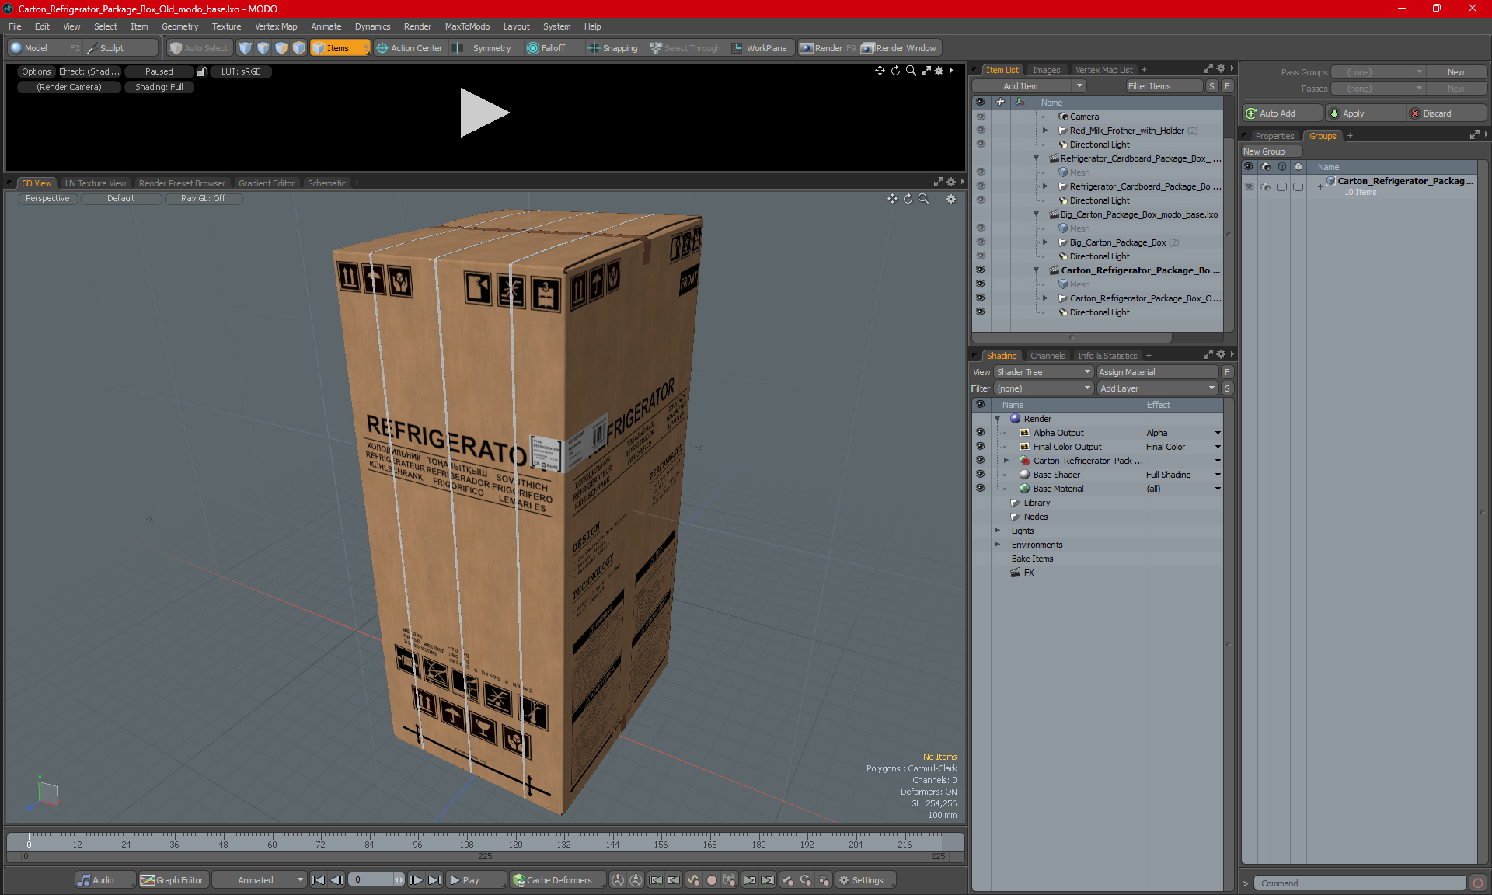The width and height of the screenshot is (1492, 895).
Task: Enable Falloff tool
Action: click(546, 48)
